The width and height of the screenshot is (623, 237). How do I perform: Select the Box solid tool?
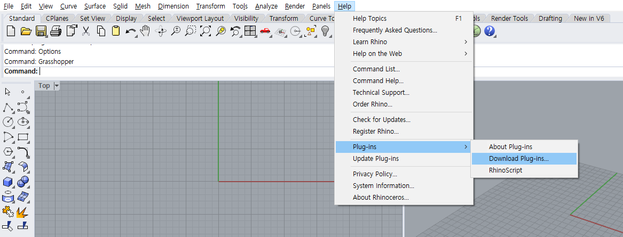point(8,182)
